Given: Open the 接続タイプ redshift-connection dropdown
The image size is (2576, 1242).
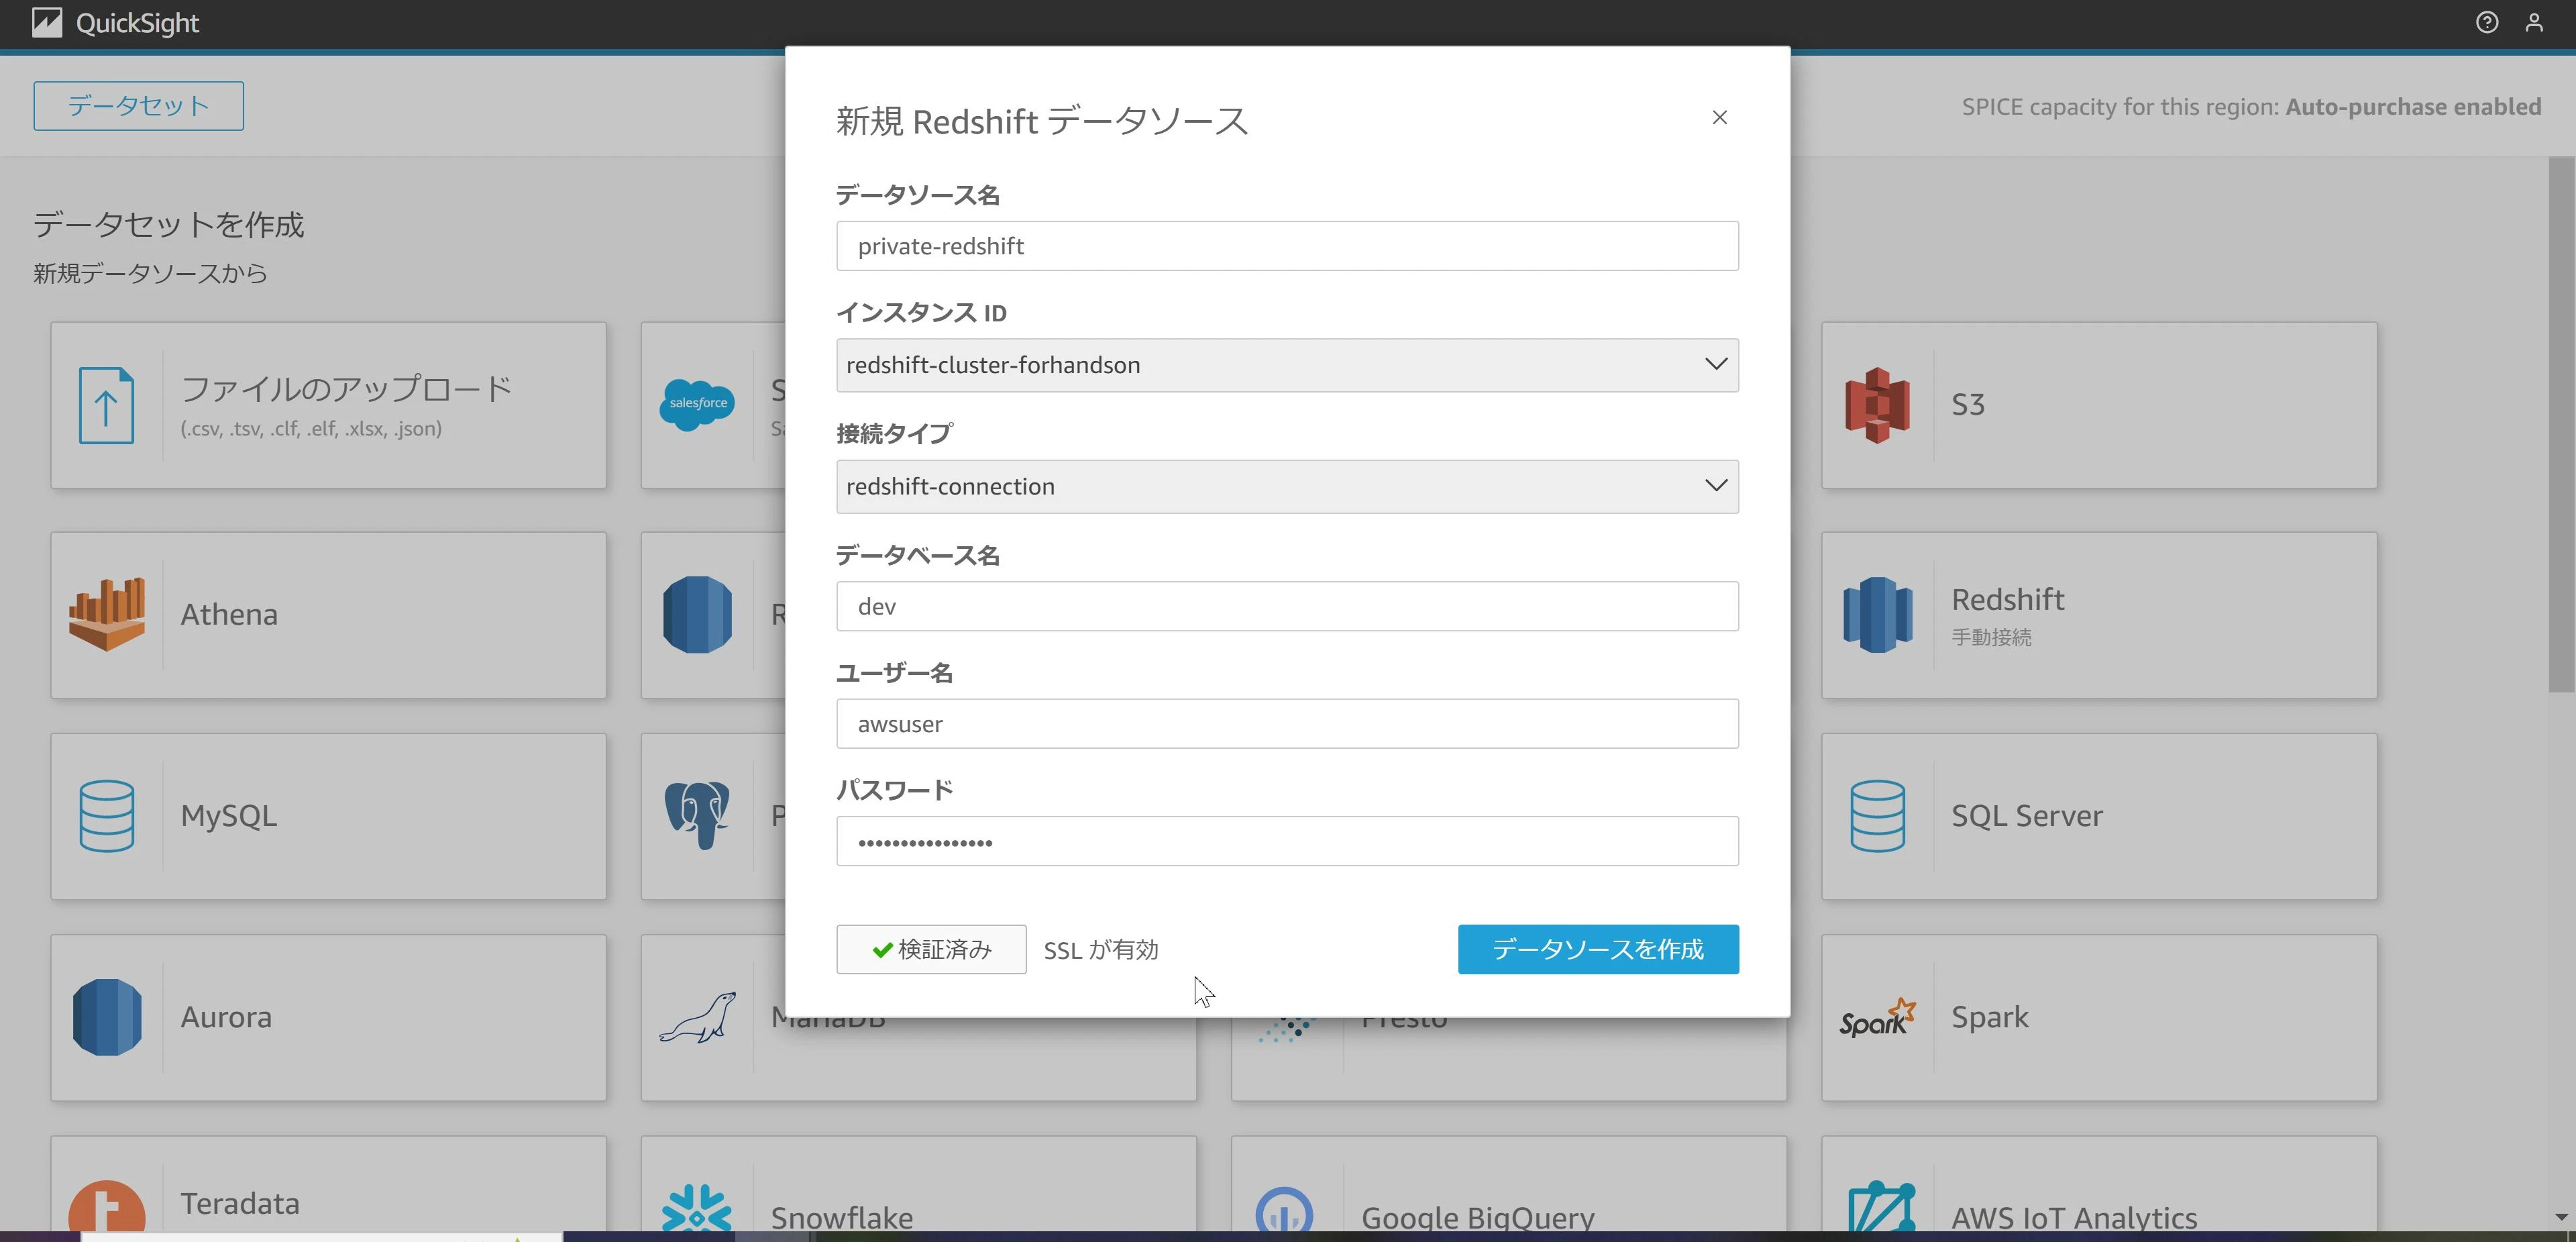Looking at the screenshot, I should point(1287,486).
